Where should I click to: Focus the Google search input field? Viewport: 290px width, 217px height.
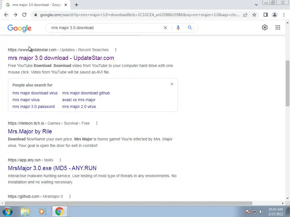(x=105, y=28)
